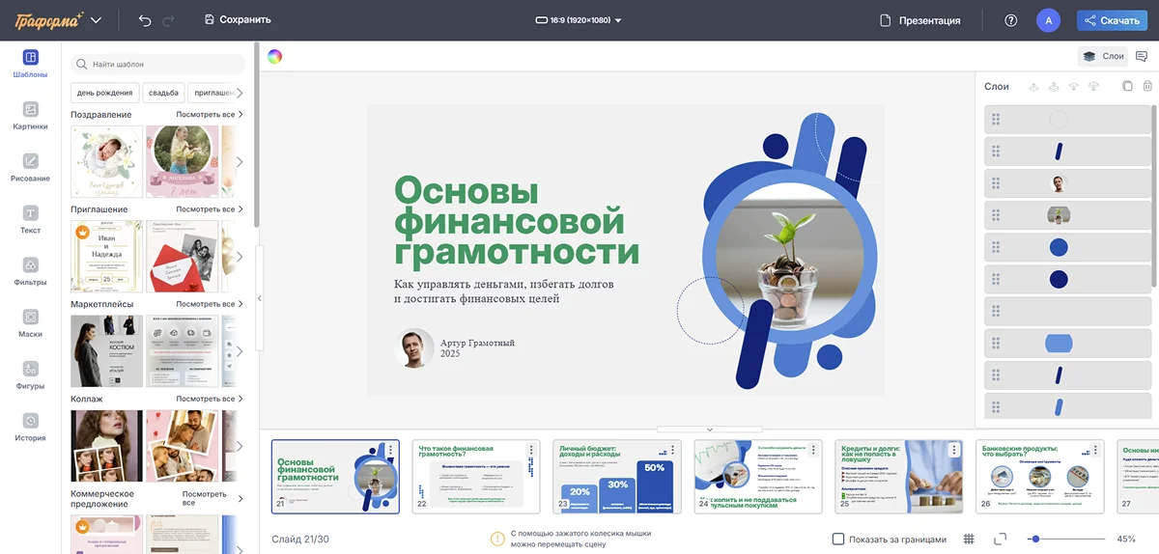Select the slide 24 thumbnail
The width and height of the screenshot is (1159, 554).
(758, 477)
